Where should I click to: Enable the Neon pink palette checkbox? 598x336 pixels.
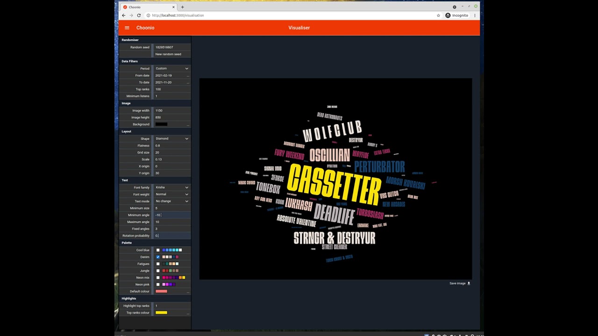[158, 285]
